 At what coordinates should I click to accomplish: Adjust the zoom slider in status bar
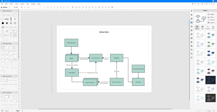(201, 111)
